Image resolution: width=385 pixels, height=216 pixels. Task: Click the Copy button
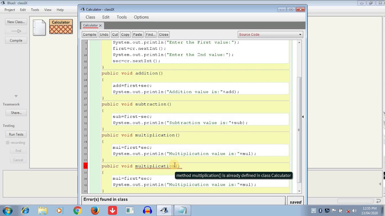(125, 34)
